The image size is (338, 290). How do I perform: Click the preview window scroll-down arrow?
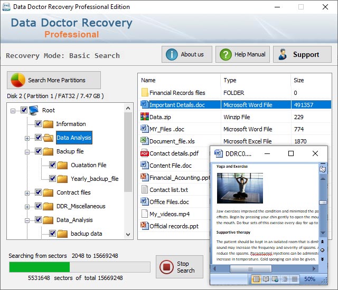tap(323, 233)
